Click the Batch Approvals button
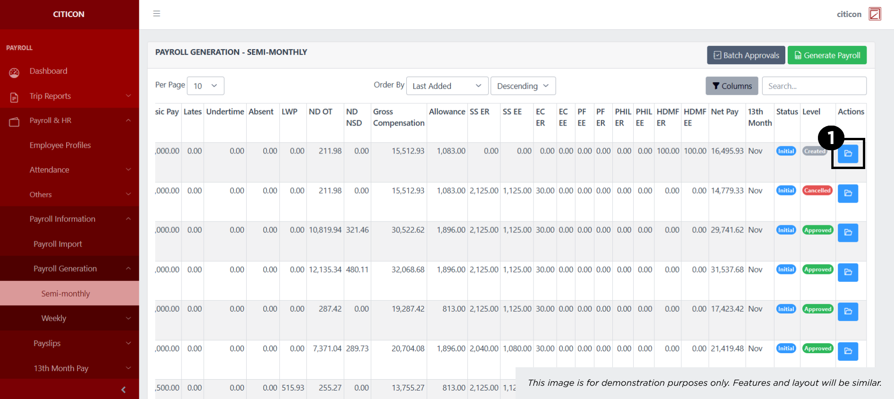The image size is (894, 399). [x=746, y=55]
